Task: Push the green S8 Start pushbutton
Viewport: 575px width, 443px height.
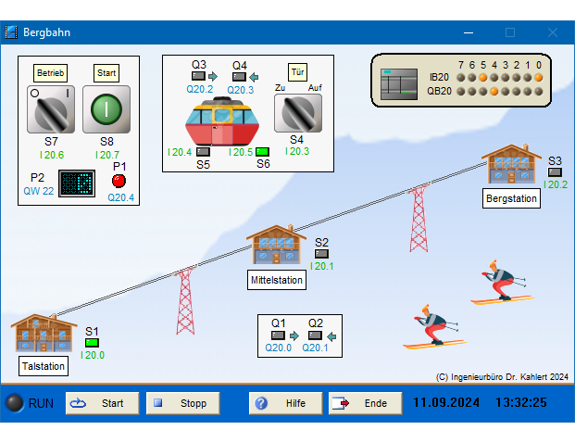Action: pos(106,109)
